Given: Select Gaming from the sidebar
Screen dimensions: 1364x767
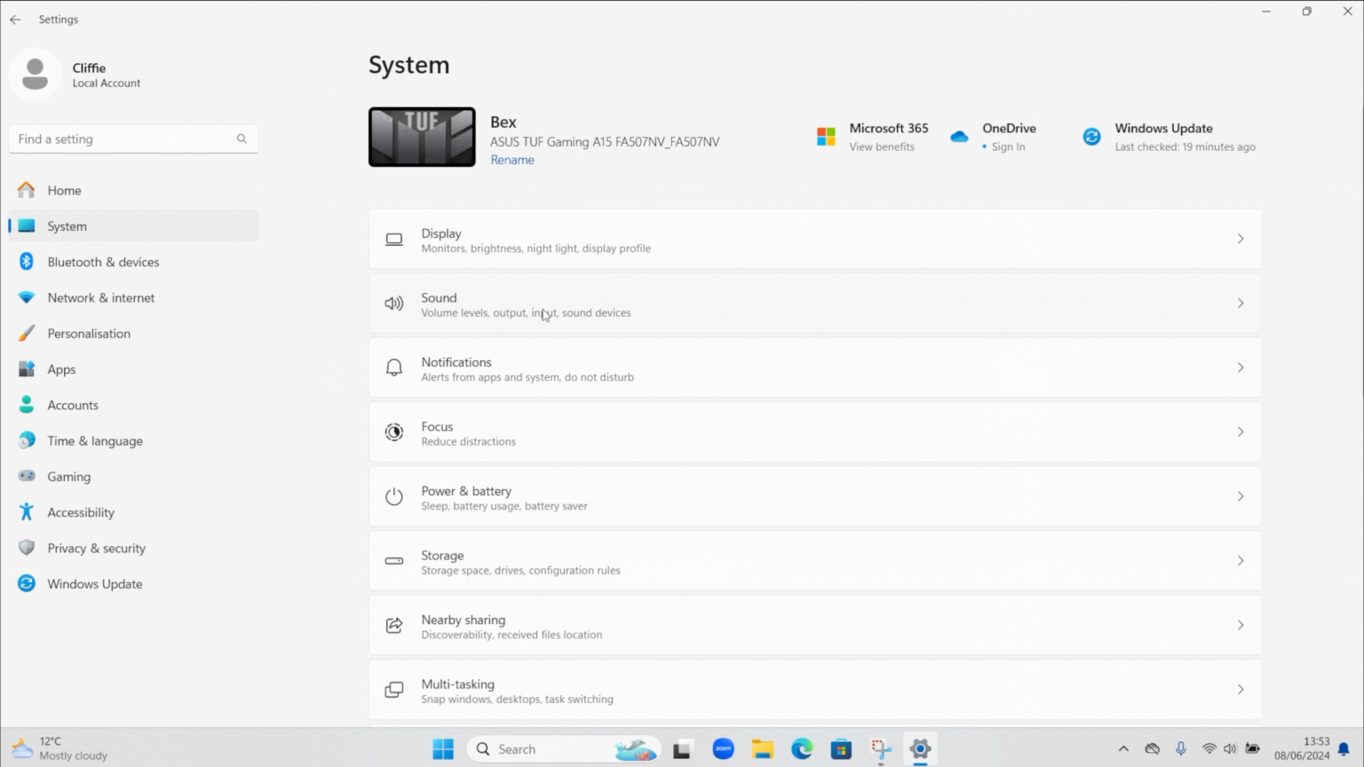Looking at the screenshot, I should coord(68,476).
